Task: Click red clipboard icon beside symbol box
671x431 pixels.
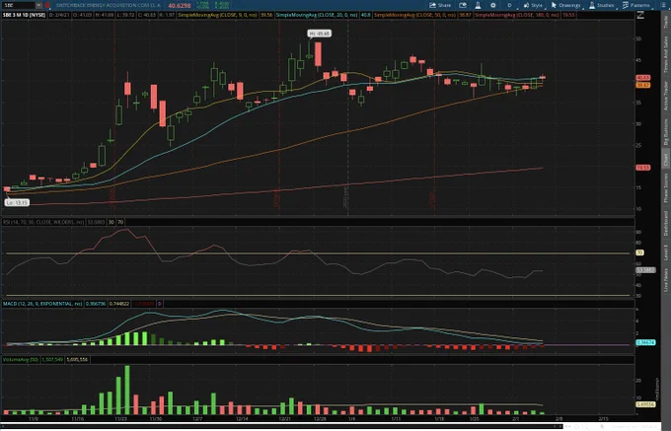Action: tap(47, 5)
